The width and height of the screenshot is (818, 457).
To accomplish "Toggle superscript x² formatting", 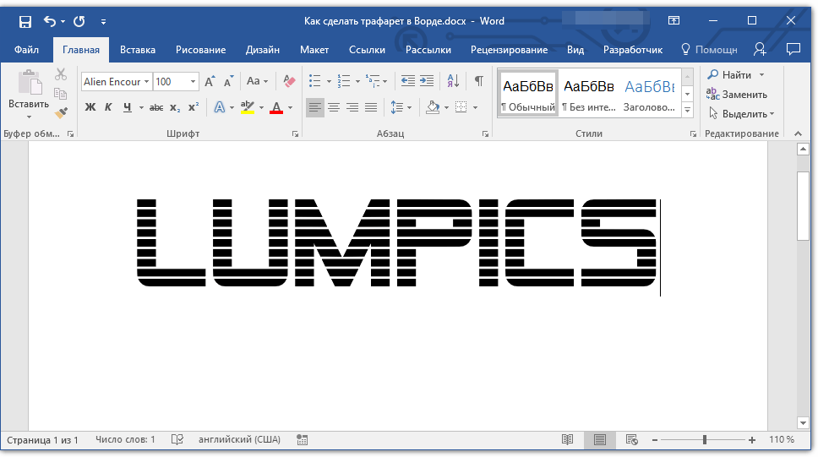I will coord(194,107).
